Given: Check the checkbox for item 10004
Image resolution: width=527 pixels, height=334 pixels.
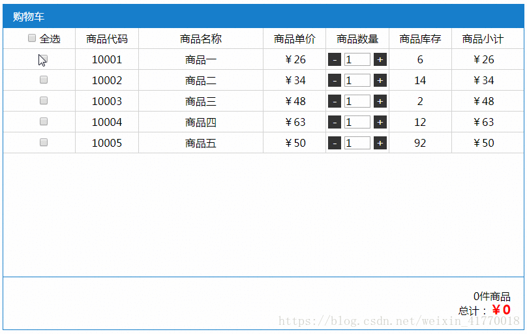Looking at the screenshot, I should click(43, 121).
